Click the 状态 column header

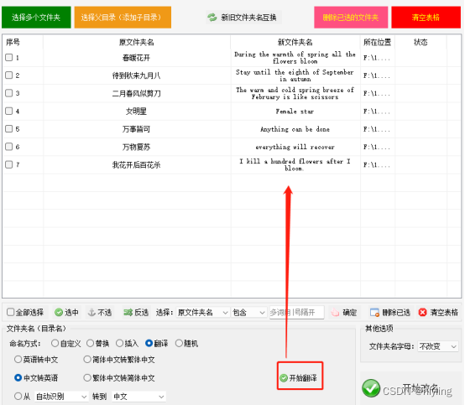click(x=421, y=42)
